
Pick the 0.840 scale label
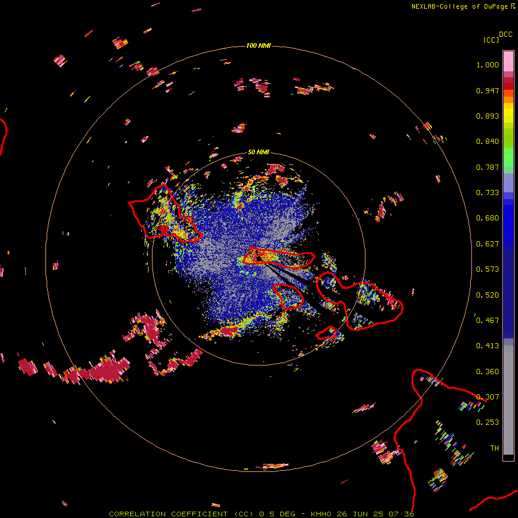point(487,142)
